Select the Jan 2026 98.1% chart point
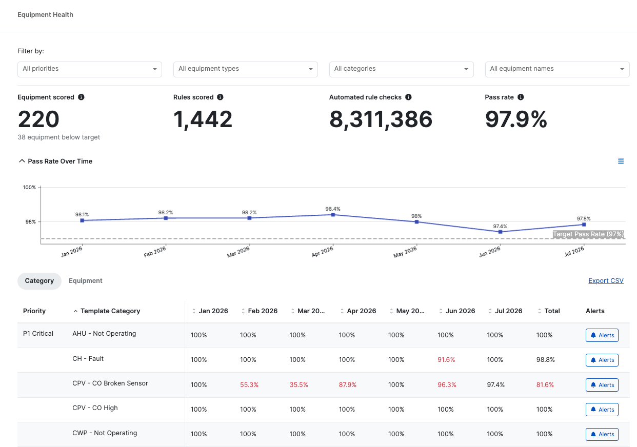The width and height of the screenshot is (637, 447). (82, 220)
